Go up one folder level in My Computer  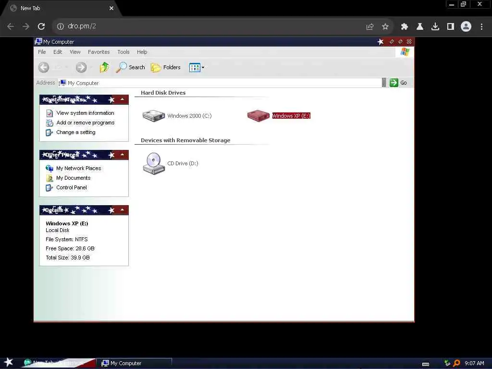click(104, 67)
